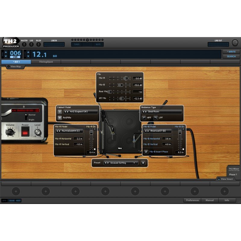Viewport: 241px width, 241px height.
Task: Toggle the LPF filter button
Action: [x=156, y=118]
